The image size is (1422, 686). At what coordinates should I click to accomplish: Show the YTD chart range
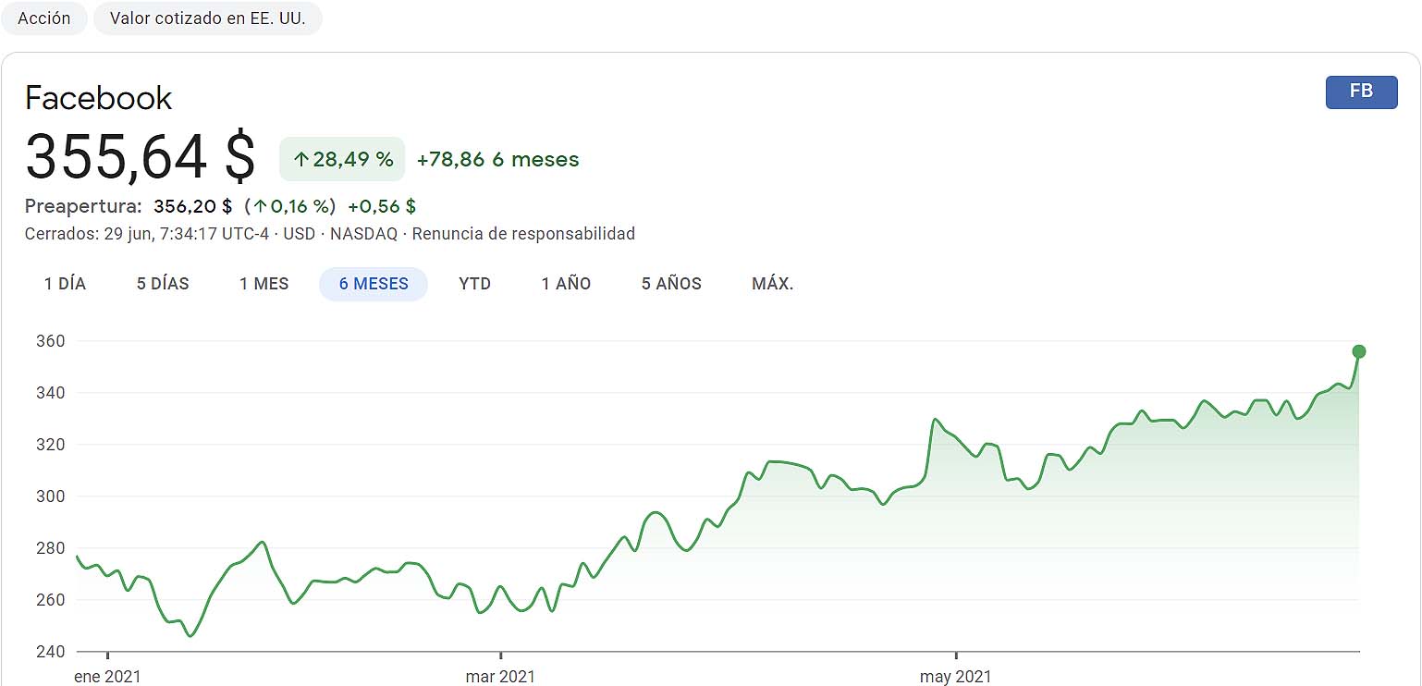tap(474, 284)
